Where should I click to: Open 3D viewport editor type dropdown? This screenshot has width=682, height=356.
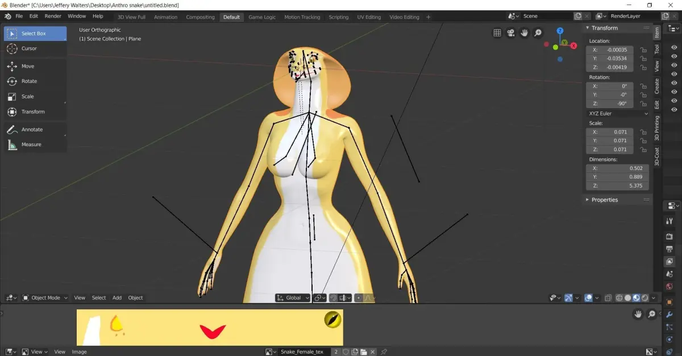coord(11,298)
